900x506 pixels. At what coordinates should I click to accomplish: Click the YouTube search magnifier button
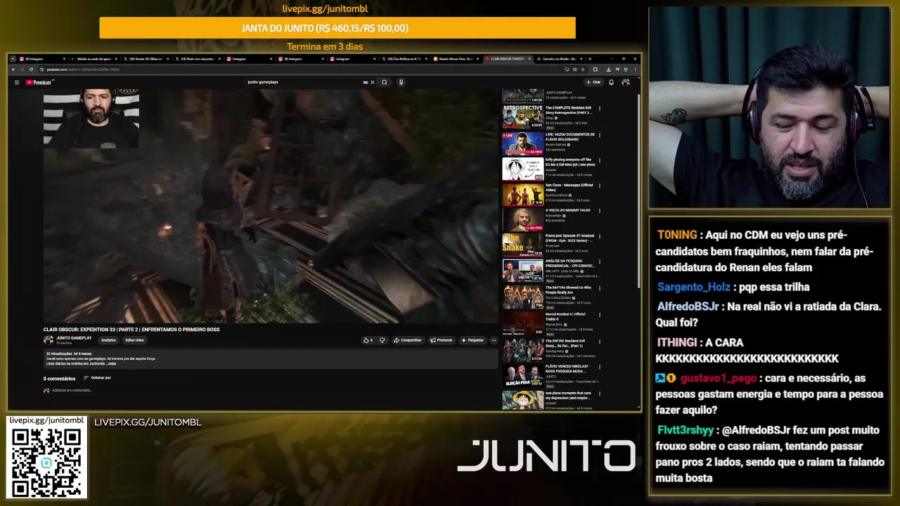point(384,82)
